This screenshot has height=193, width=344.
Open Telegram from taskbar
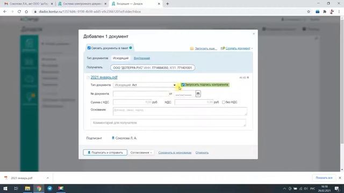click(50, 188)
